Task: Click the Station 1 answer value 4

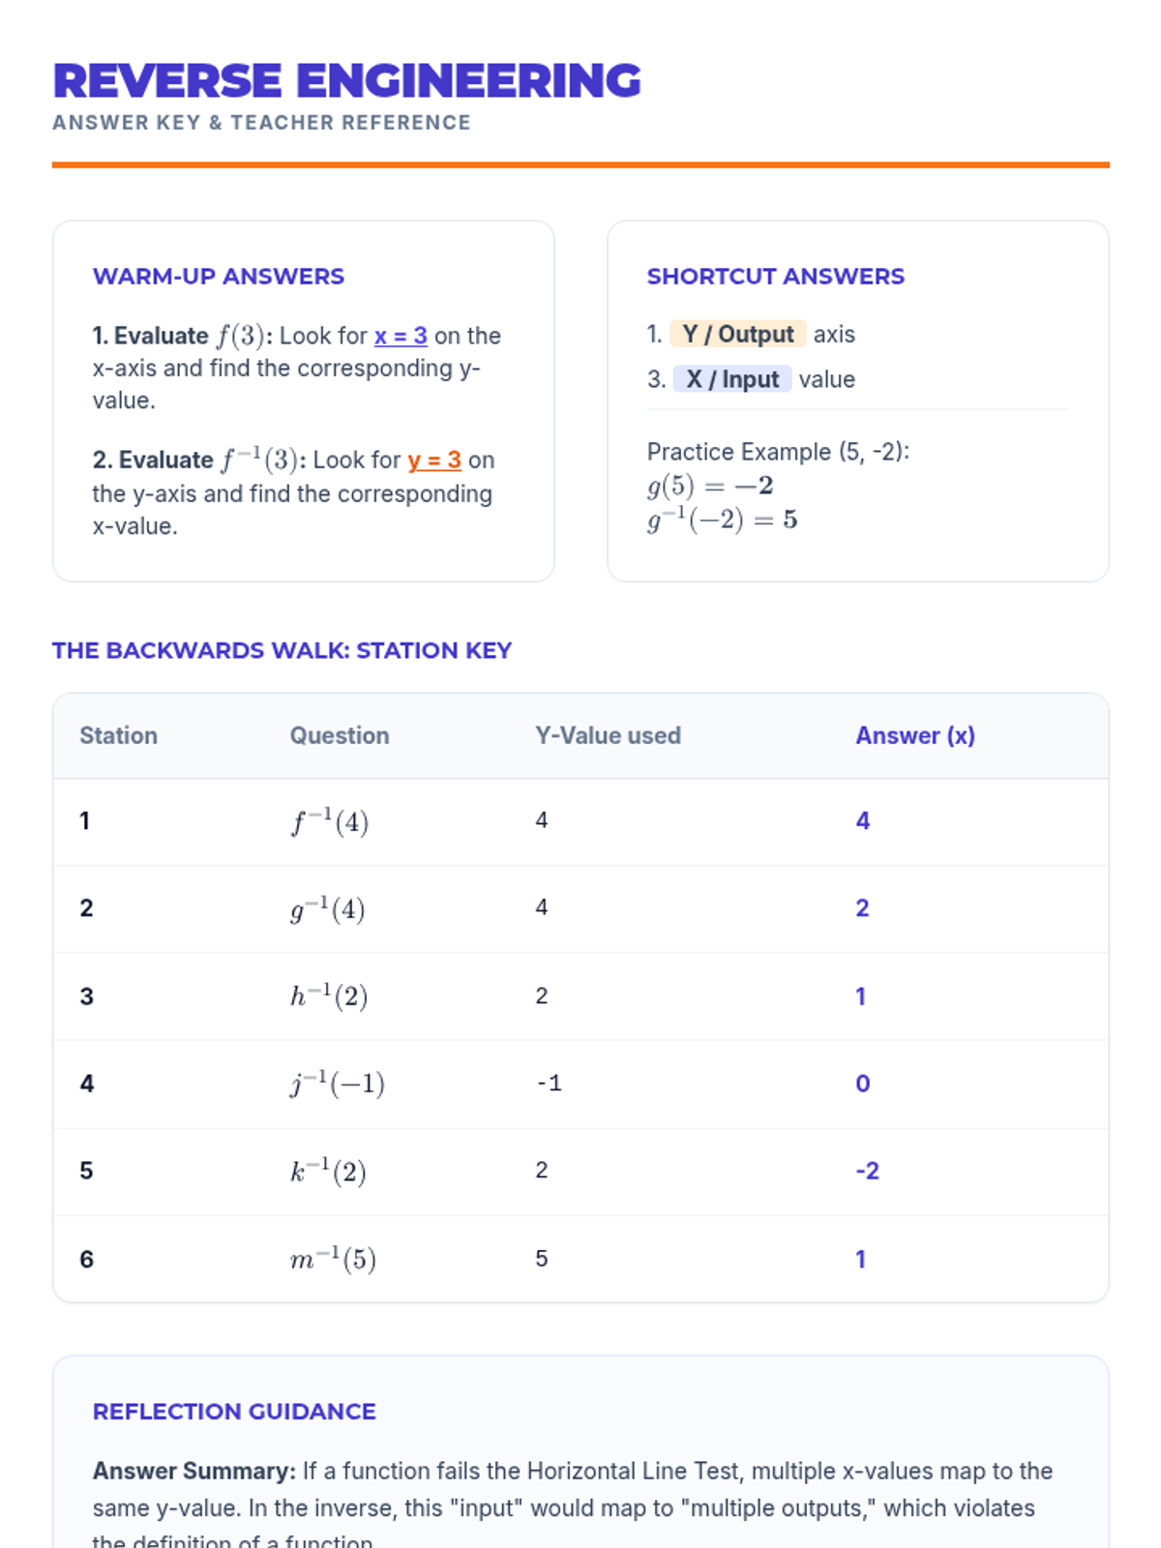Action: tap(862, 821)
